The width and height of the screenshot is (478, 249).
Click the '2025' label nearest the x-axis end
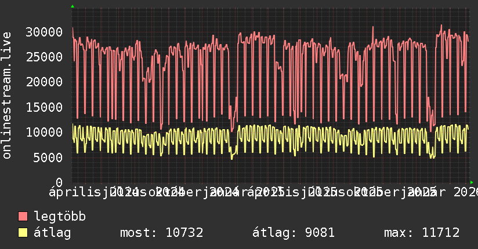click(x=422, y=192)
